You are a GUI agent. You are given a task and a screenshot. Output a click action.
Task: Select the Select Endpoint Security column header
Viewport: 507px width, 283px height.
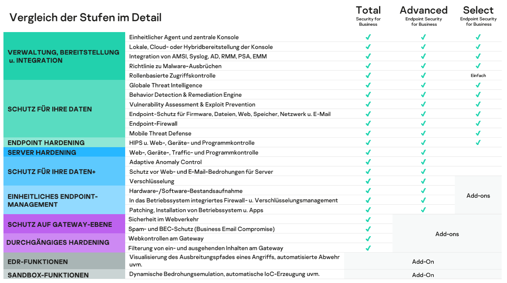click(478, 16)
